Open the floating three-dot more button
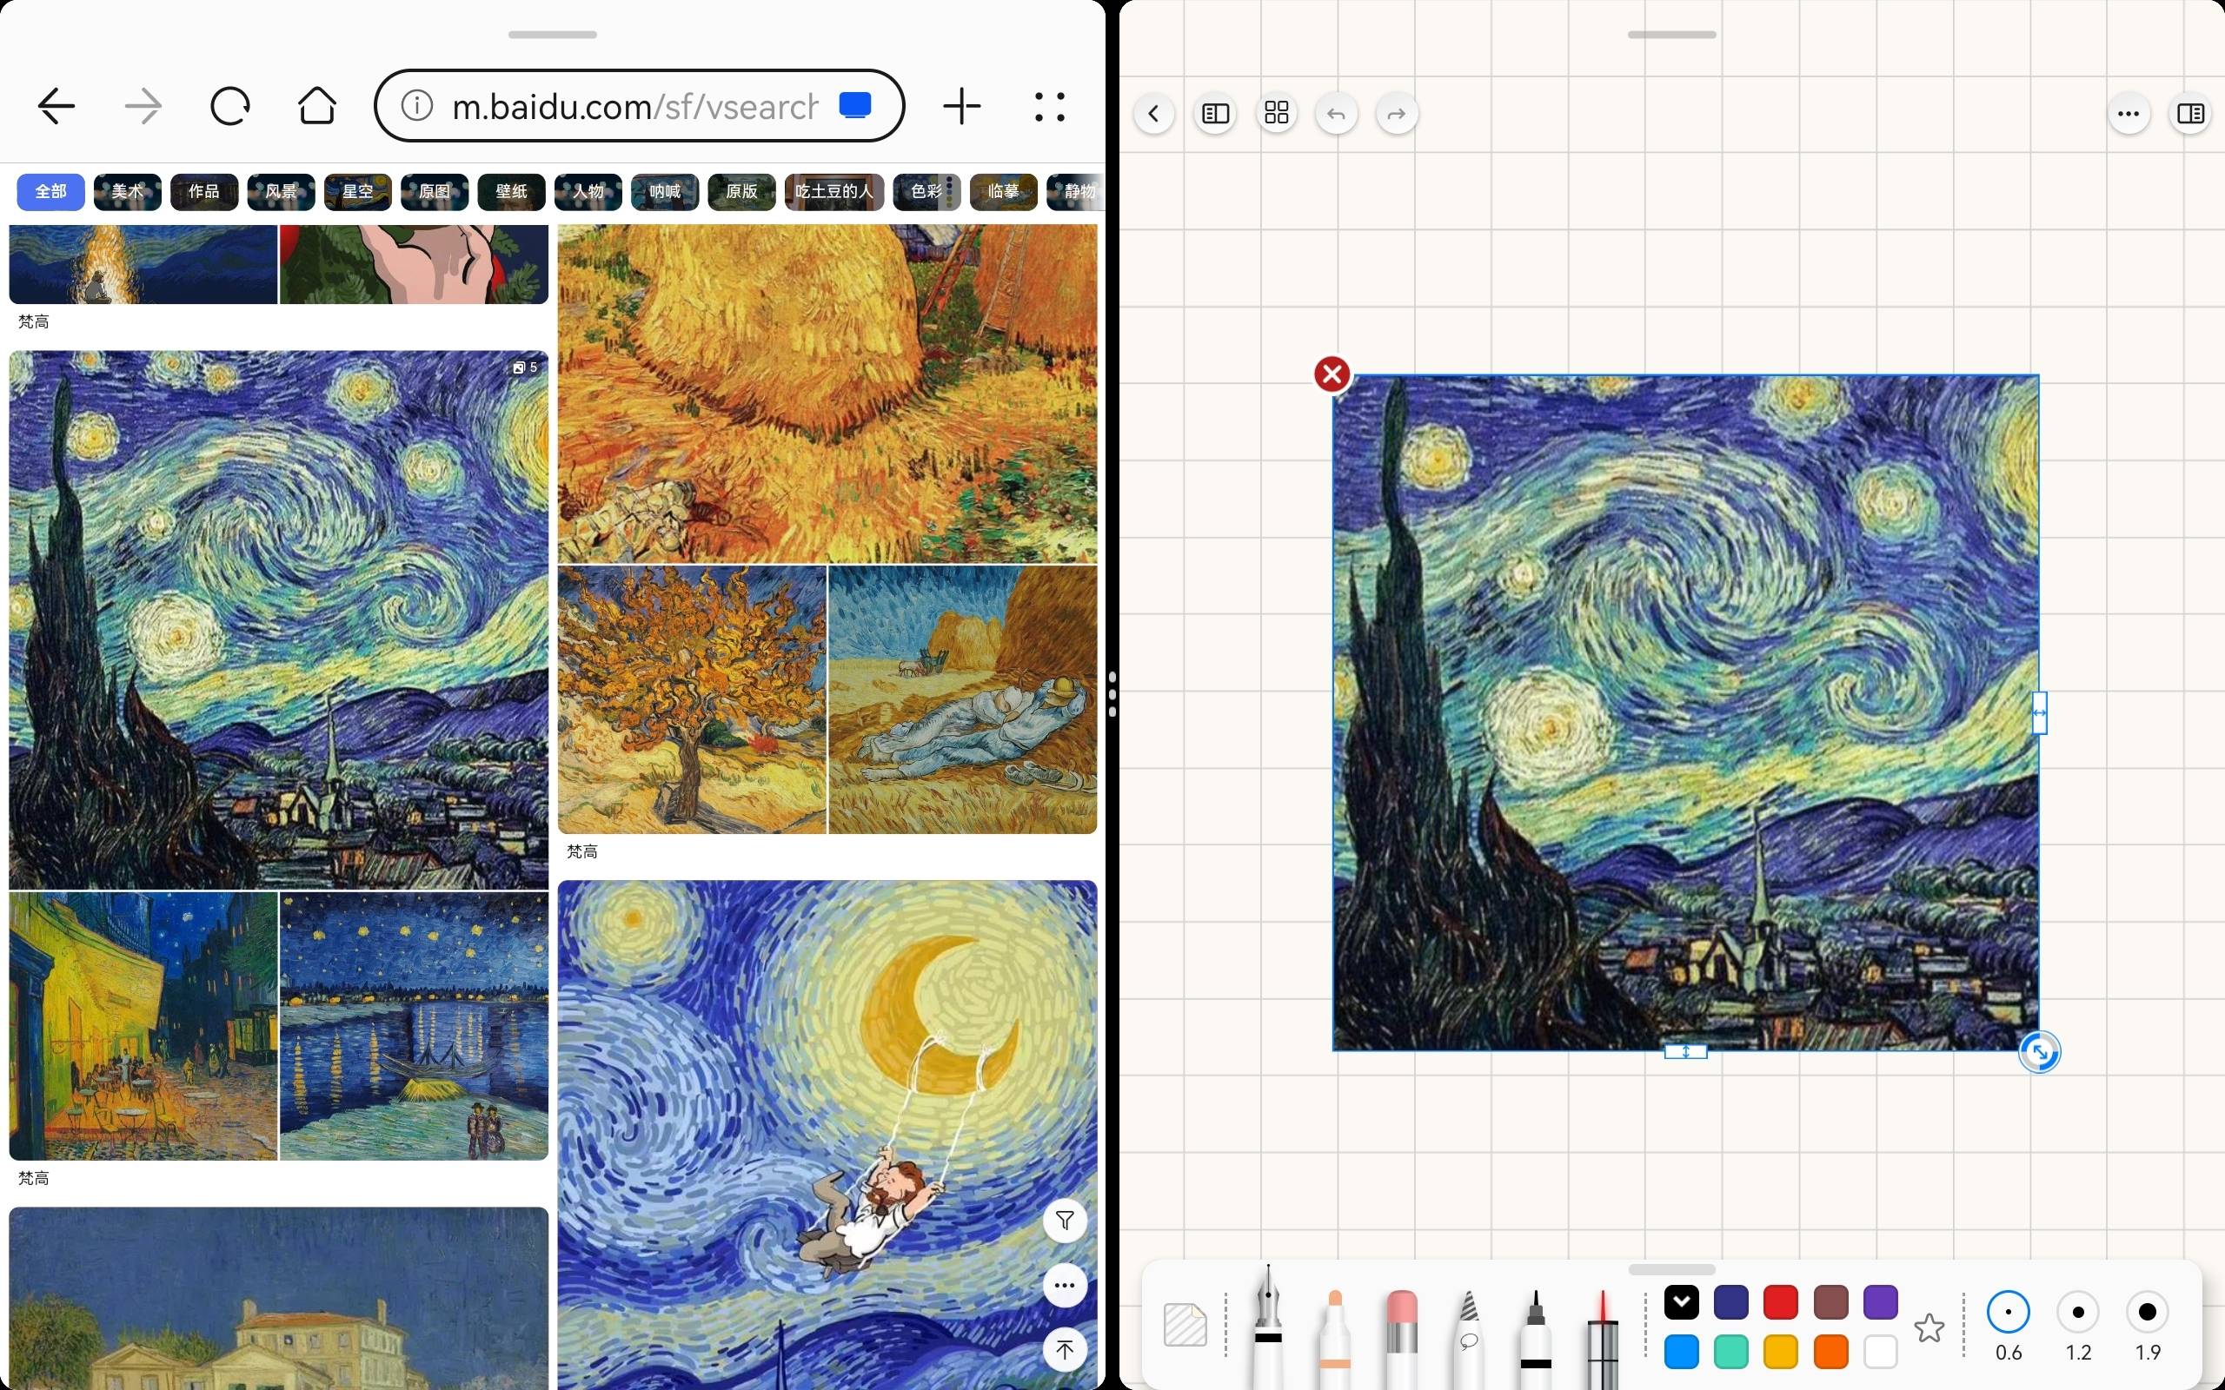 tap(1065, 1285)
